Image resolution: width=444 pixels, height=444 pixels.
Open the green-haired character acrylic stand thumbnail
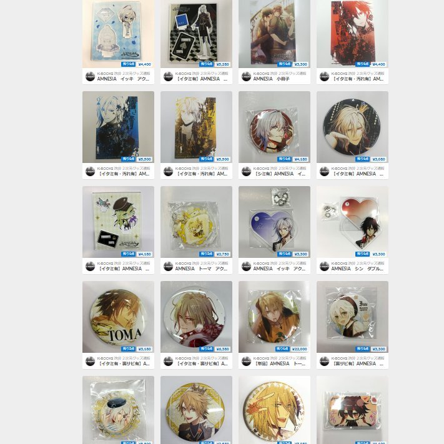(119, 222)
